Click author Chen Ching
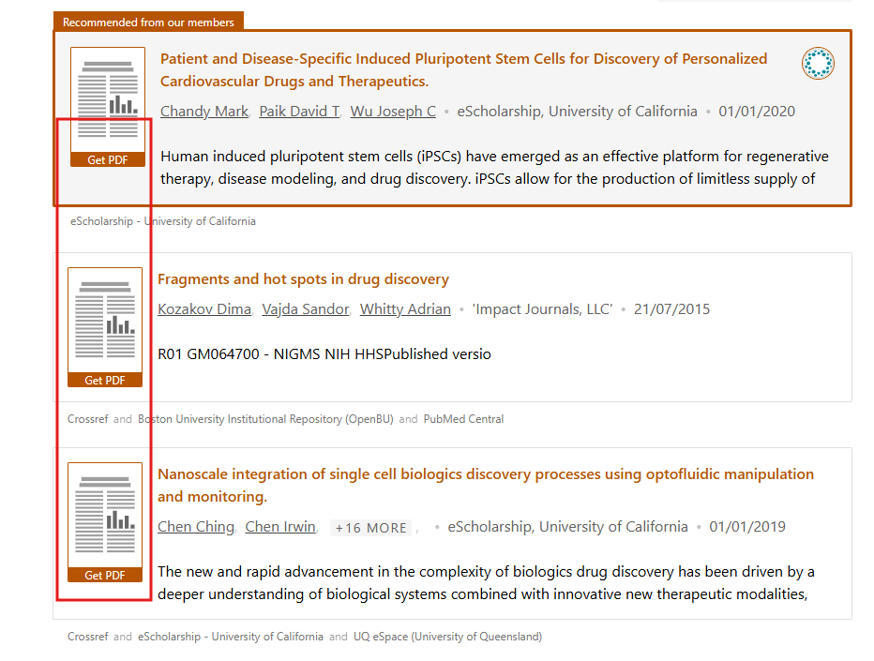The width and height of the screenshot is (874, 661). (x=195, y=527)
